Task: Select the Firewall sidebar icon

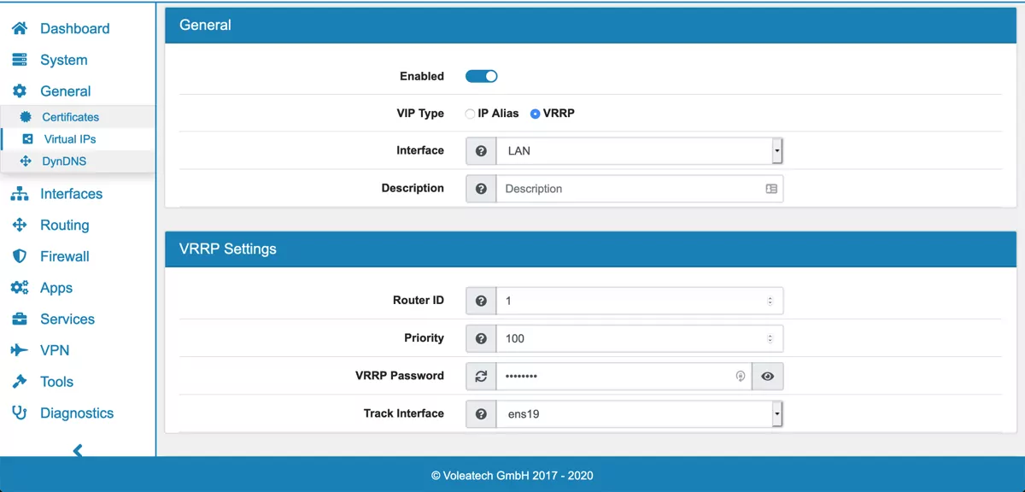Action: pyautogui.click(x=19, y=256)
